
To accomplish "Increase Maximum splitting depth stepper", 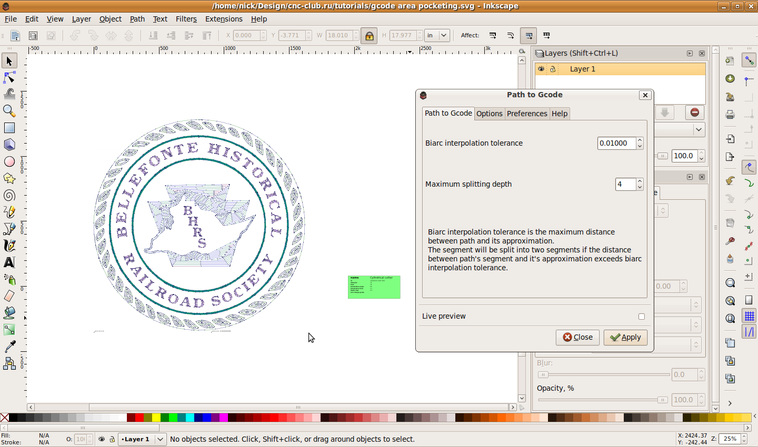I will 640,181.
